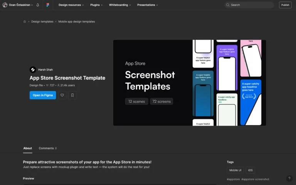
Task: Bookmark the template with the save icon
Action: (72, 95)
